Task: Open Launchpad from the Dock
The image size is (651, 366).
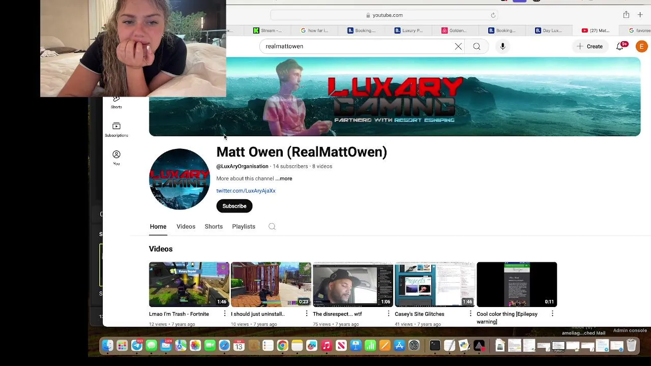Action: click(x=122, y=346)
